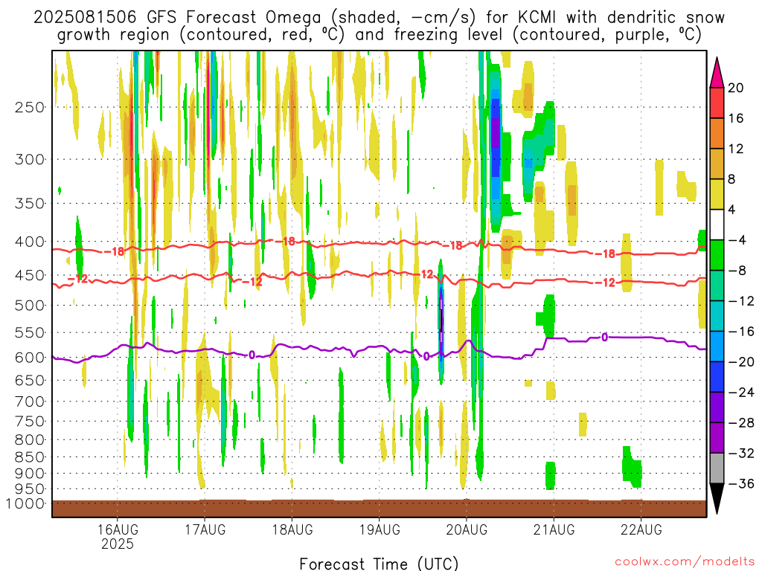Click the 500 pressure level label
762x571 pixels.
[x=30, y=306]
